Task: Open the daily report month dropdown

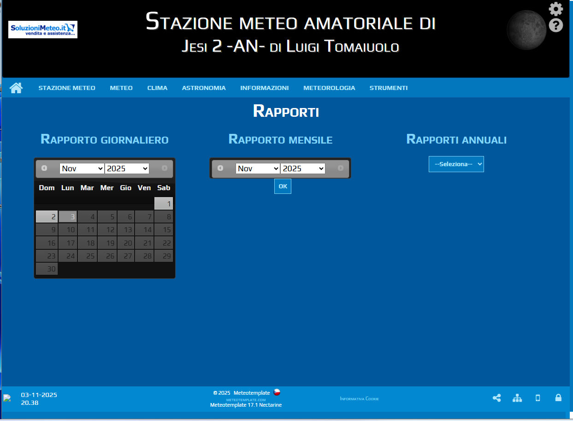Action: point(82,168)
